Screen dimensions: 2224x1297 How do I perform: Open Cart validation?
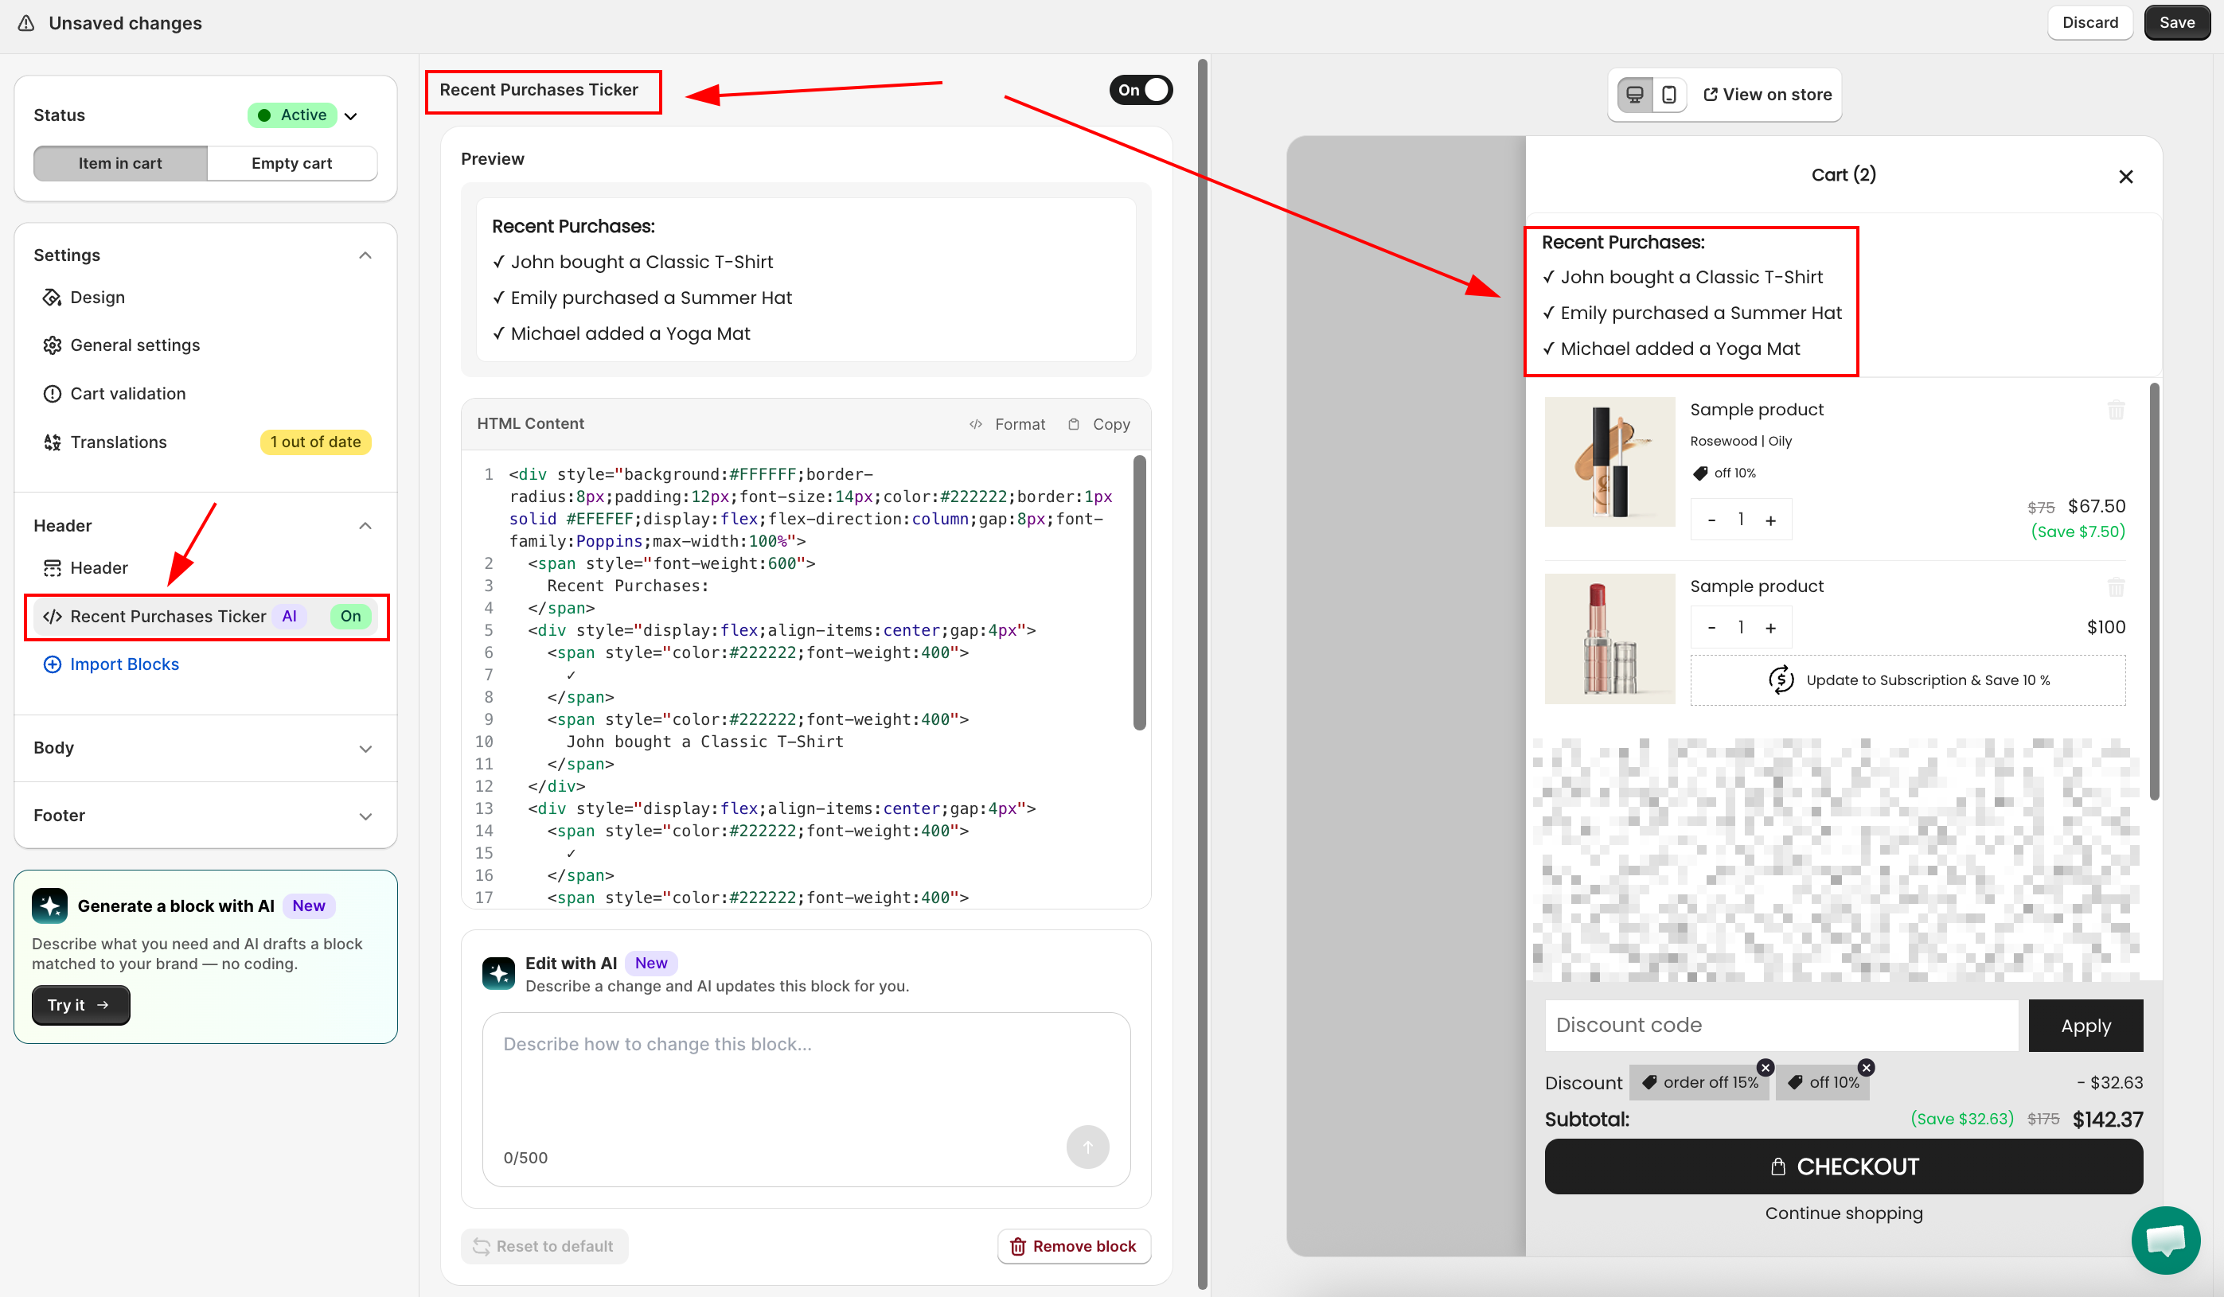tap(205, 394)
